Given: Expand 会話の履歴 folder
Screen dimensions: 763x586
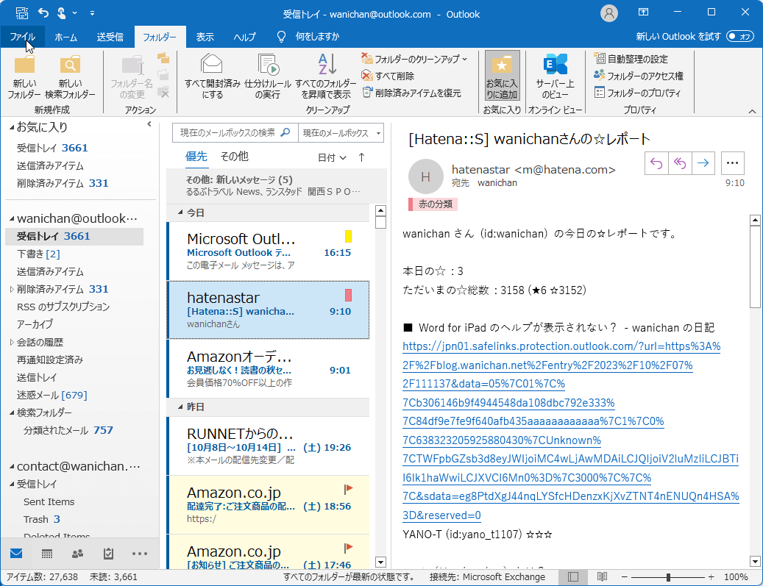Looking at the screenshot, I should coord(12,343).
